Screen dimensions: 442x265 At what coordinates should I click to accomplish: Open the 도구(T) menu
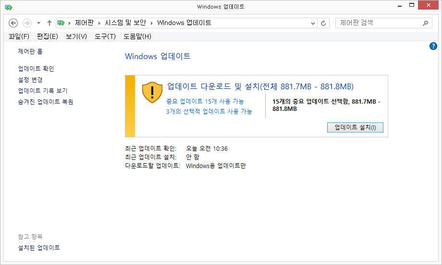coord(105,36)
